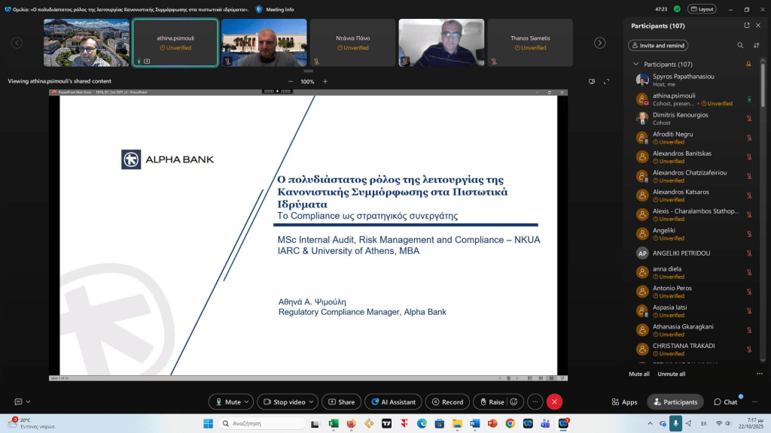Pop out the Participants panel
771x433 pixels.
(746, 26)
